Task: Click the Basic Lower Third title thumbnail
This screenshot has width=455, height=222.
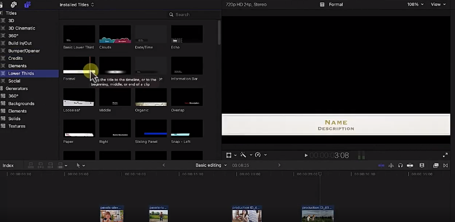Action: pos(79,34)
